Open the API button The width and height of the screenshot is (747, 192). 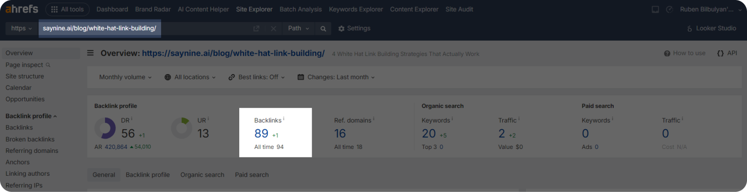point(727,53)
